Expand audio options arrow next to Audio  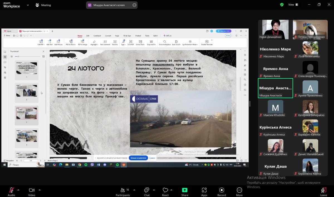click(18, 190)
